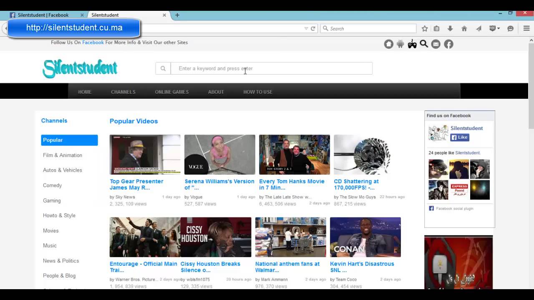
Task: Open a new browser tab
Action: [x=177, y=15]
